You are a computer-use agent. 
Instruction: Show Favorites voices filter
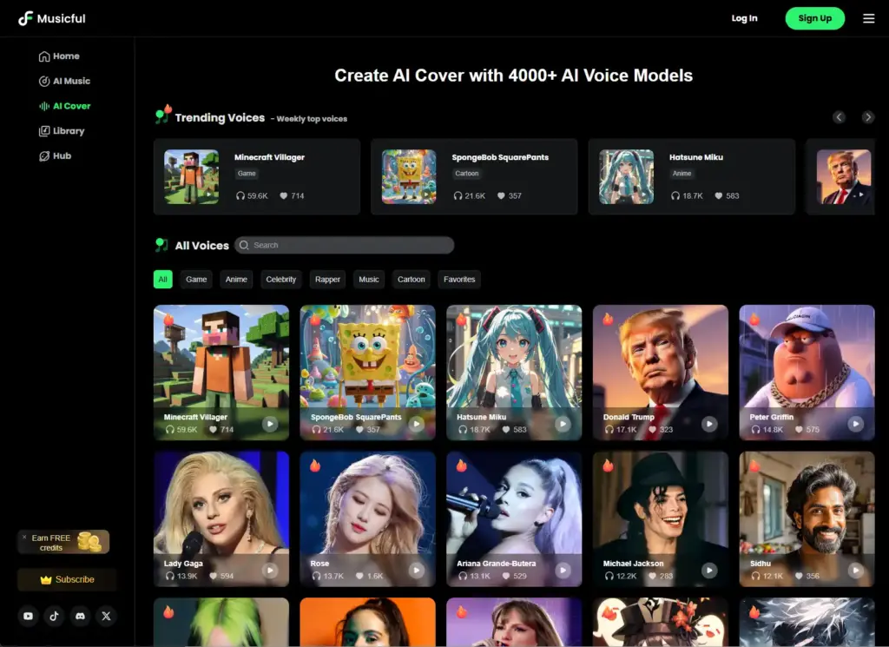coord(459,279)
